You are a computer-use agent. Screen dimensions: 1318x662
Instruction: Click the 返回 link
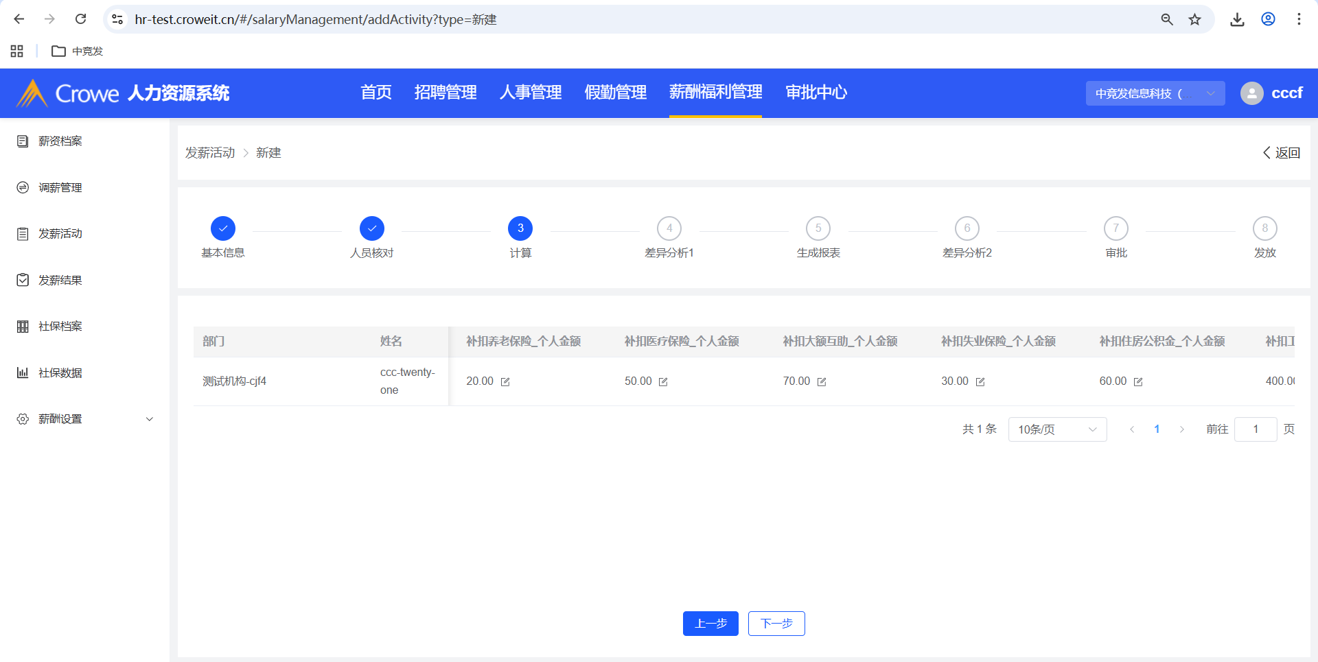(x=1282, y=153)
